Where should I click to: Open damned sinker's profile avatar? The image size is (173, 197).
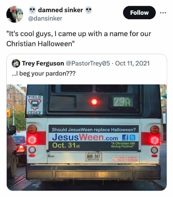(15, 14)
